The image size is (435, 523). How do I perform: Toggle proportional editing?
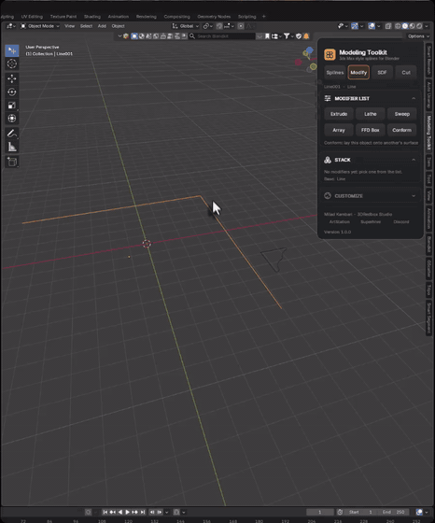point(241,26)
